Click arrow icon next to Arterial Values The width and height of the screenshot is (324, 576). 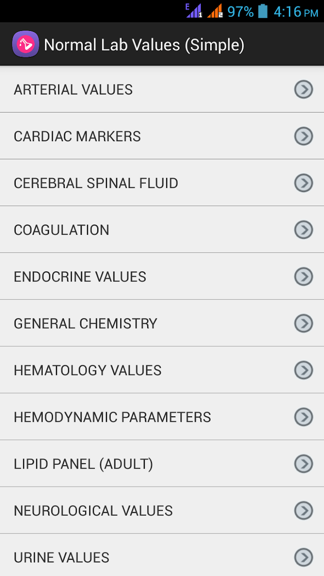304,89
